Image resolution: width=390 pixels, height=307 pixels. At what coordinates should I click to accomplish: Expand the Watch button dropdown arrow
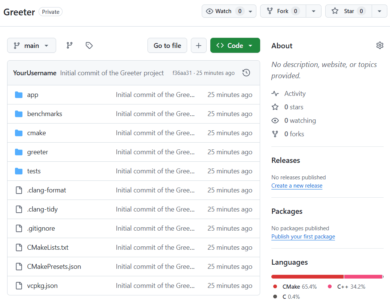(x=250, y=11)
